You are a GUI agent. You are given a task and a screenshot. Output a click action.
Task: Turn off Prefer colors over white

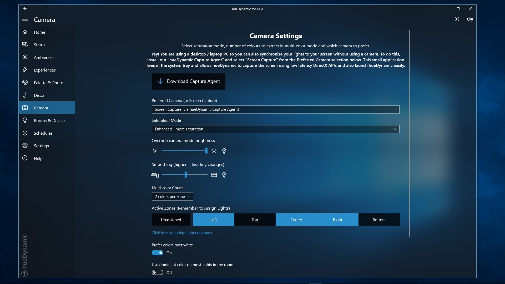click(158, 253)
